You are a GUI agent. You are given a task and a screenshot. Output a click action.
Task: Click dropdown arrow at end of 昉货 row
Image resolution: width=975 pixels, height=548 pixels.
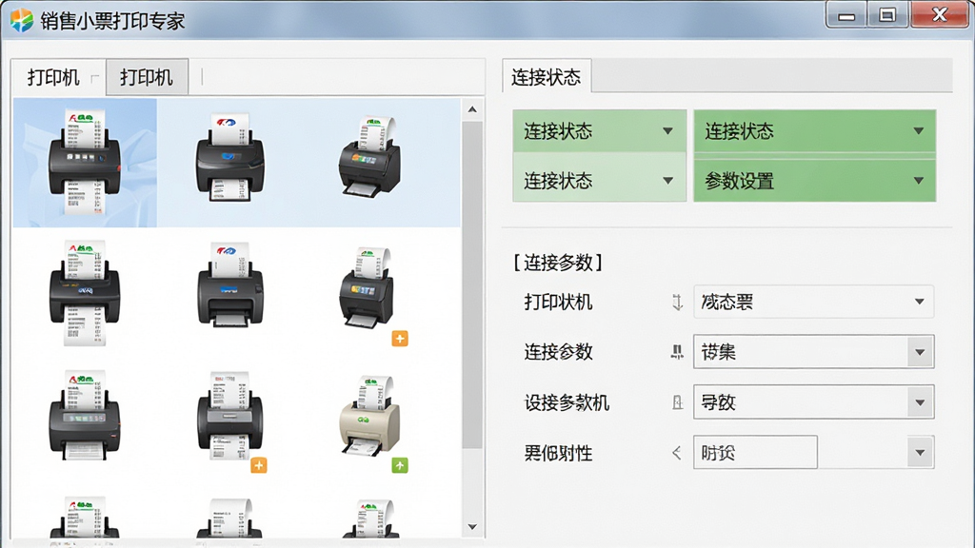coord(920,452)
